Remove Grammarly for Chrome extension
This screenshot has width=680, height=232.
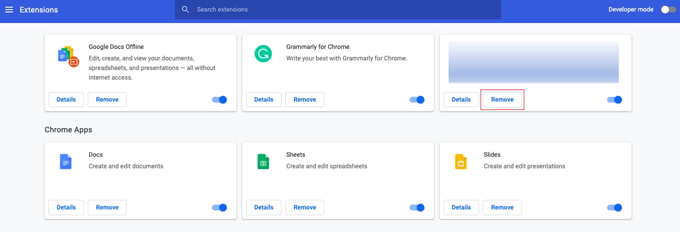(x=305, y=100)
